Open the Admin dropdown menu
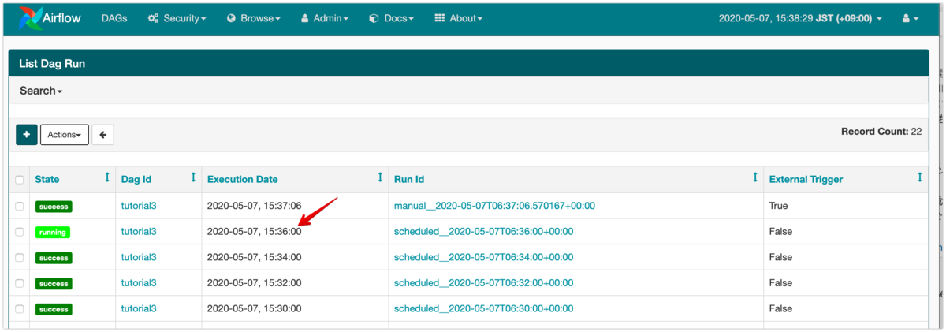Screen dimensions: 946x332 324,18
